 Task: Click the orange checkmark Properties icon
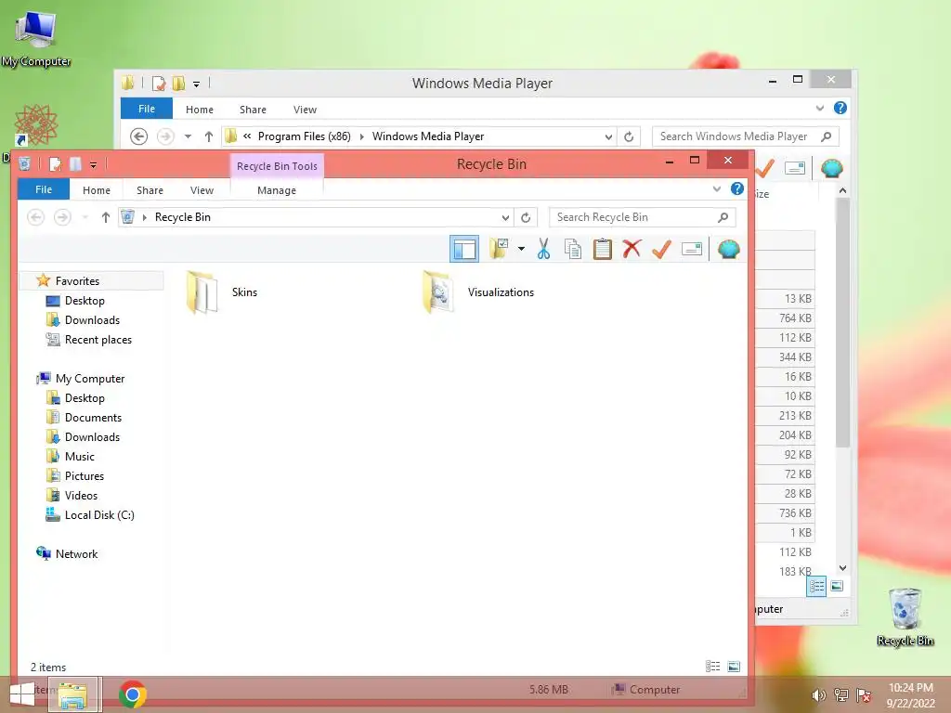(x=661, y=249)
